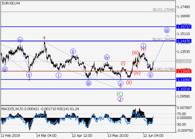195x139 pixels.
Task: Click the red 3 wave label
Action: (x=29, y=79)
